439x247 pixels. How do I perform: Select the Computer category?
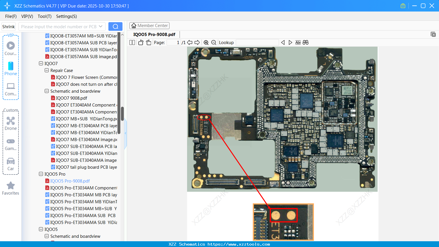pos(11,89)
